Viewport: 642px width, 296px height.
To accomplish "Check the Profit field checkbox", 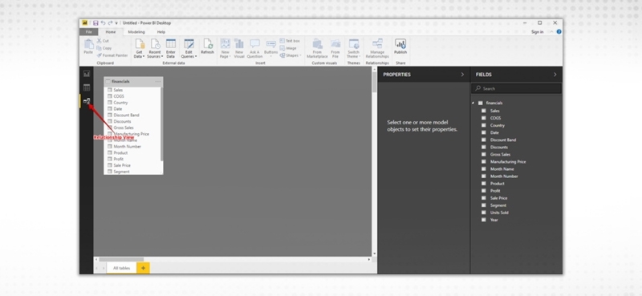I will tap(484, 191).
